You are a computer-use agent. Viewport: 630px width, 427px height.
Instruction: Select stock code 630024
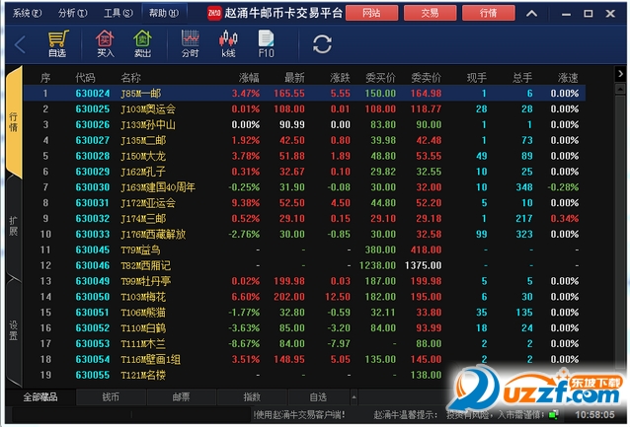[x=93, y=93]
